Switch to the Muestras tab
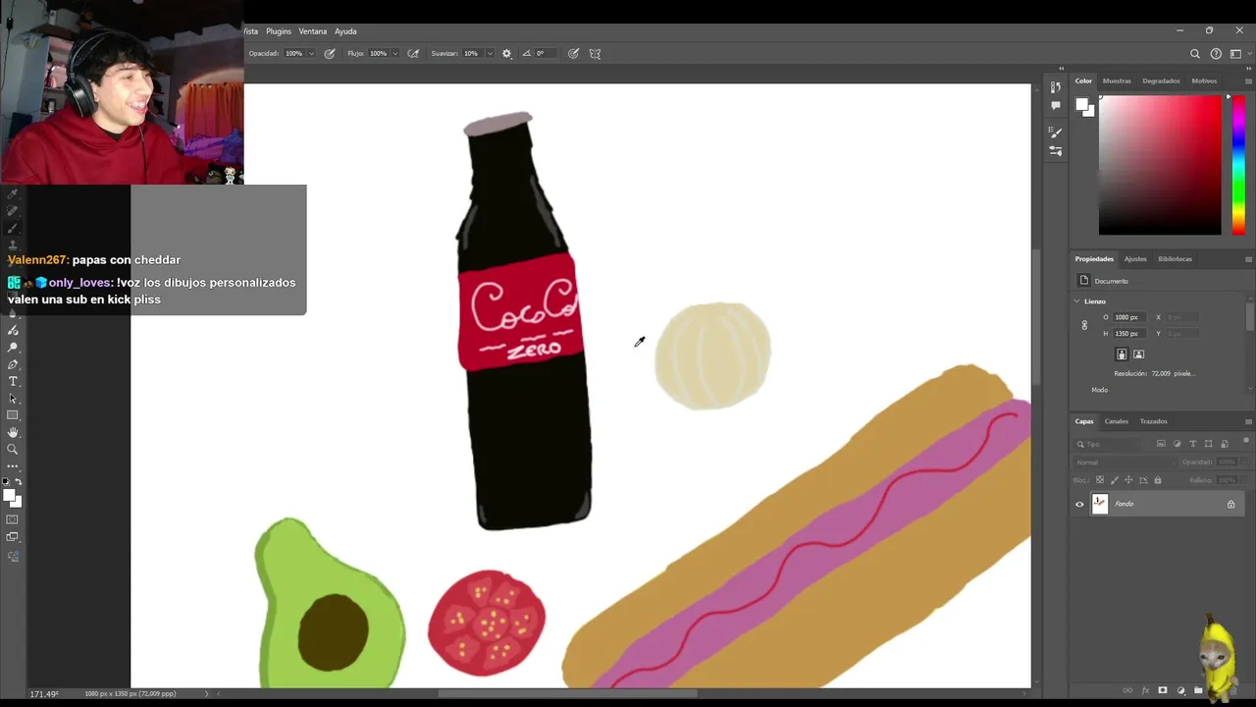 click(1117, 82)
